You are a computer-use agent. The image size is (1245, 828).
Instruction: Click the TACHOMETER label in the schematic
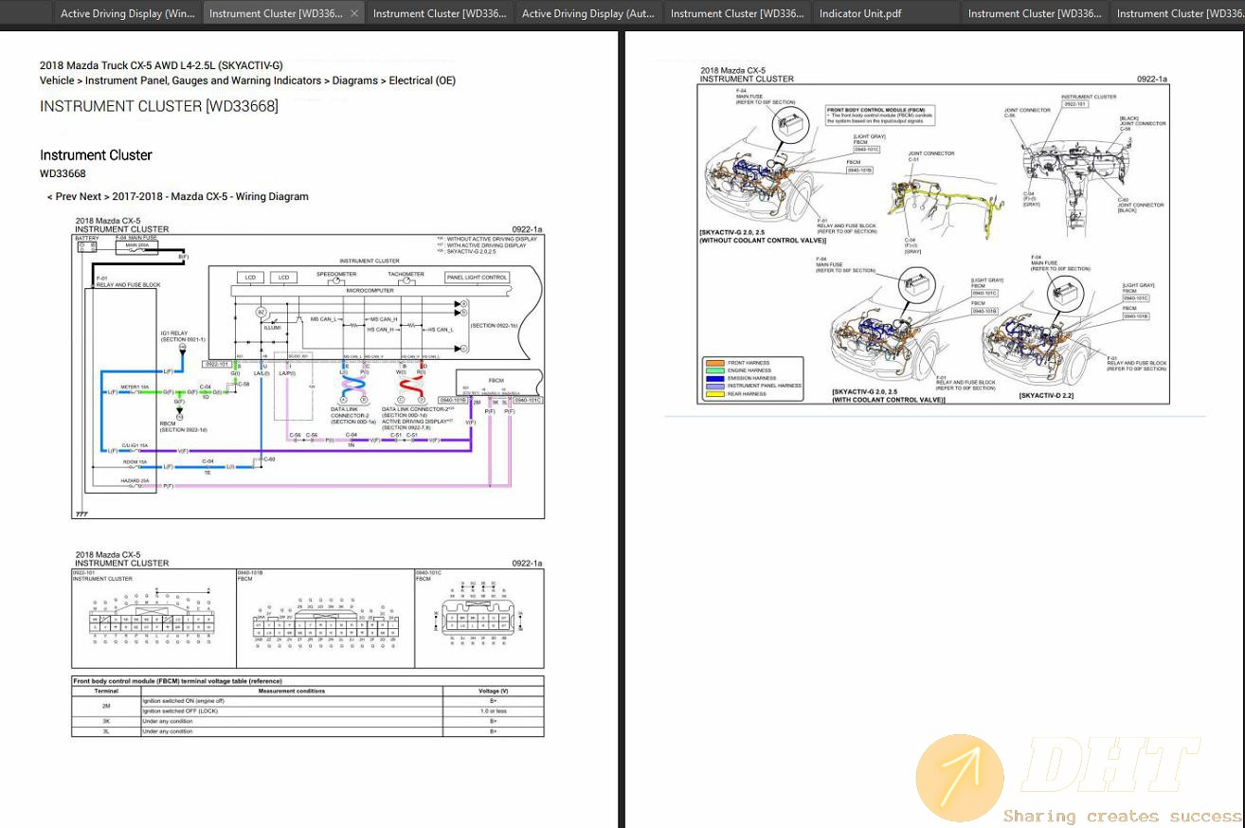[406, 274]
